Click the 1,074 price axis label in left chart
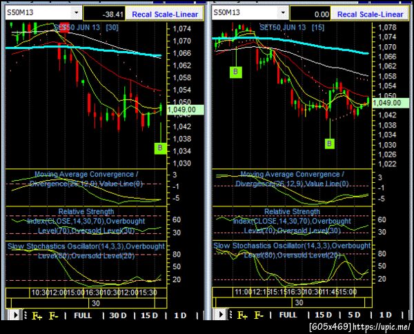 pyautogui.click(x=181, y=29)
